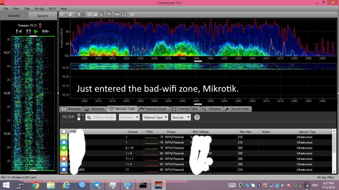Click the average trace icon in toolbar
This screenshot has height=190, width=339.
[x=70, y=15]
